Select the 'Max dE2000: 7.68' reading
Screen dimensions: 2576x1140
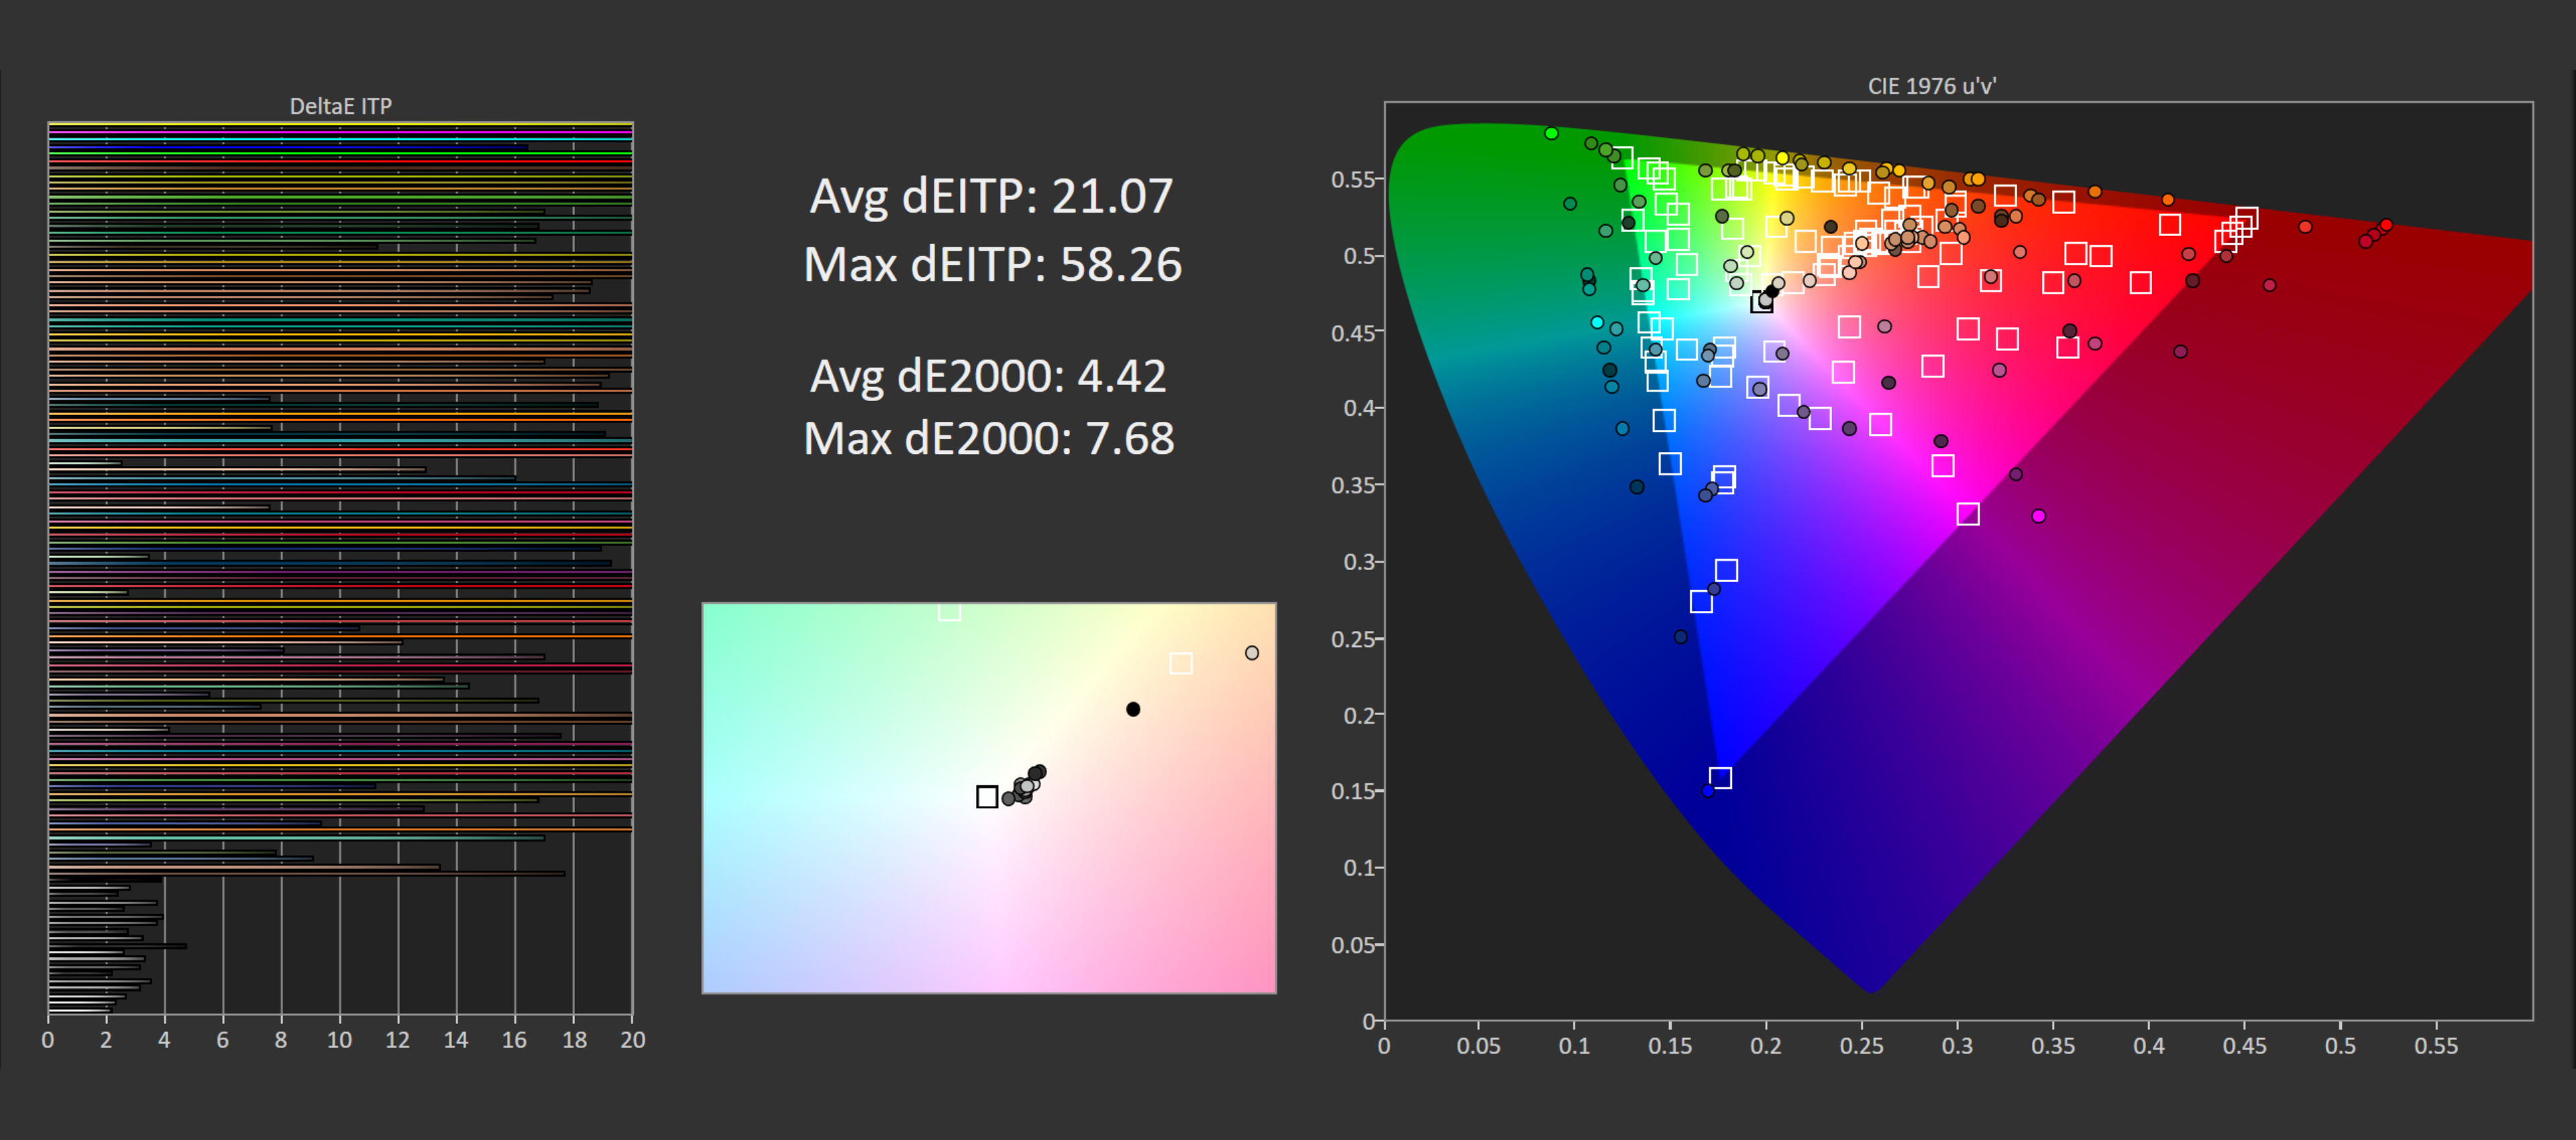[989, 438]
